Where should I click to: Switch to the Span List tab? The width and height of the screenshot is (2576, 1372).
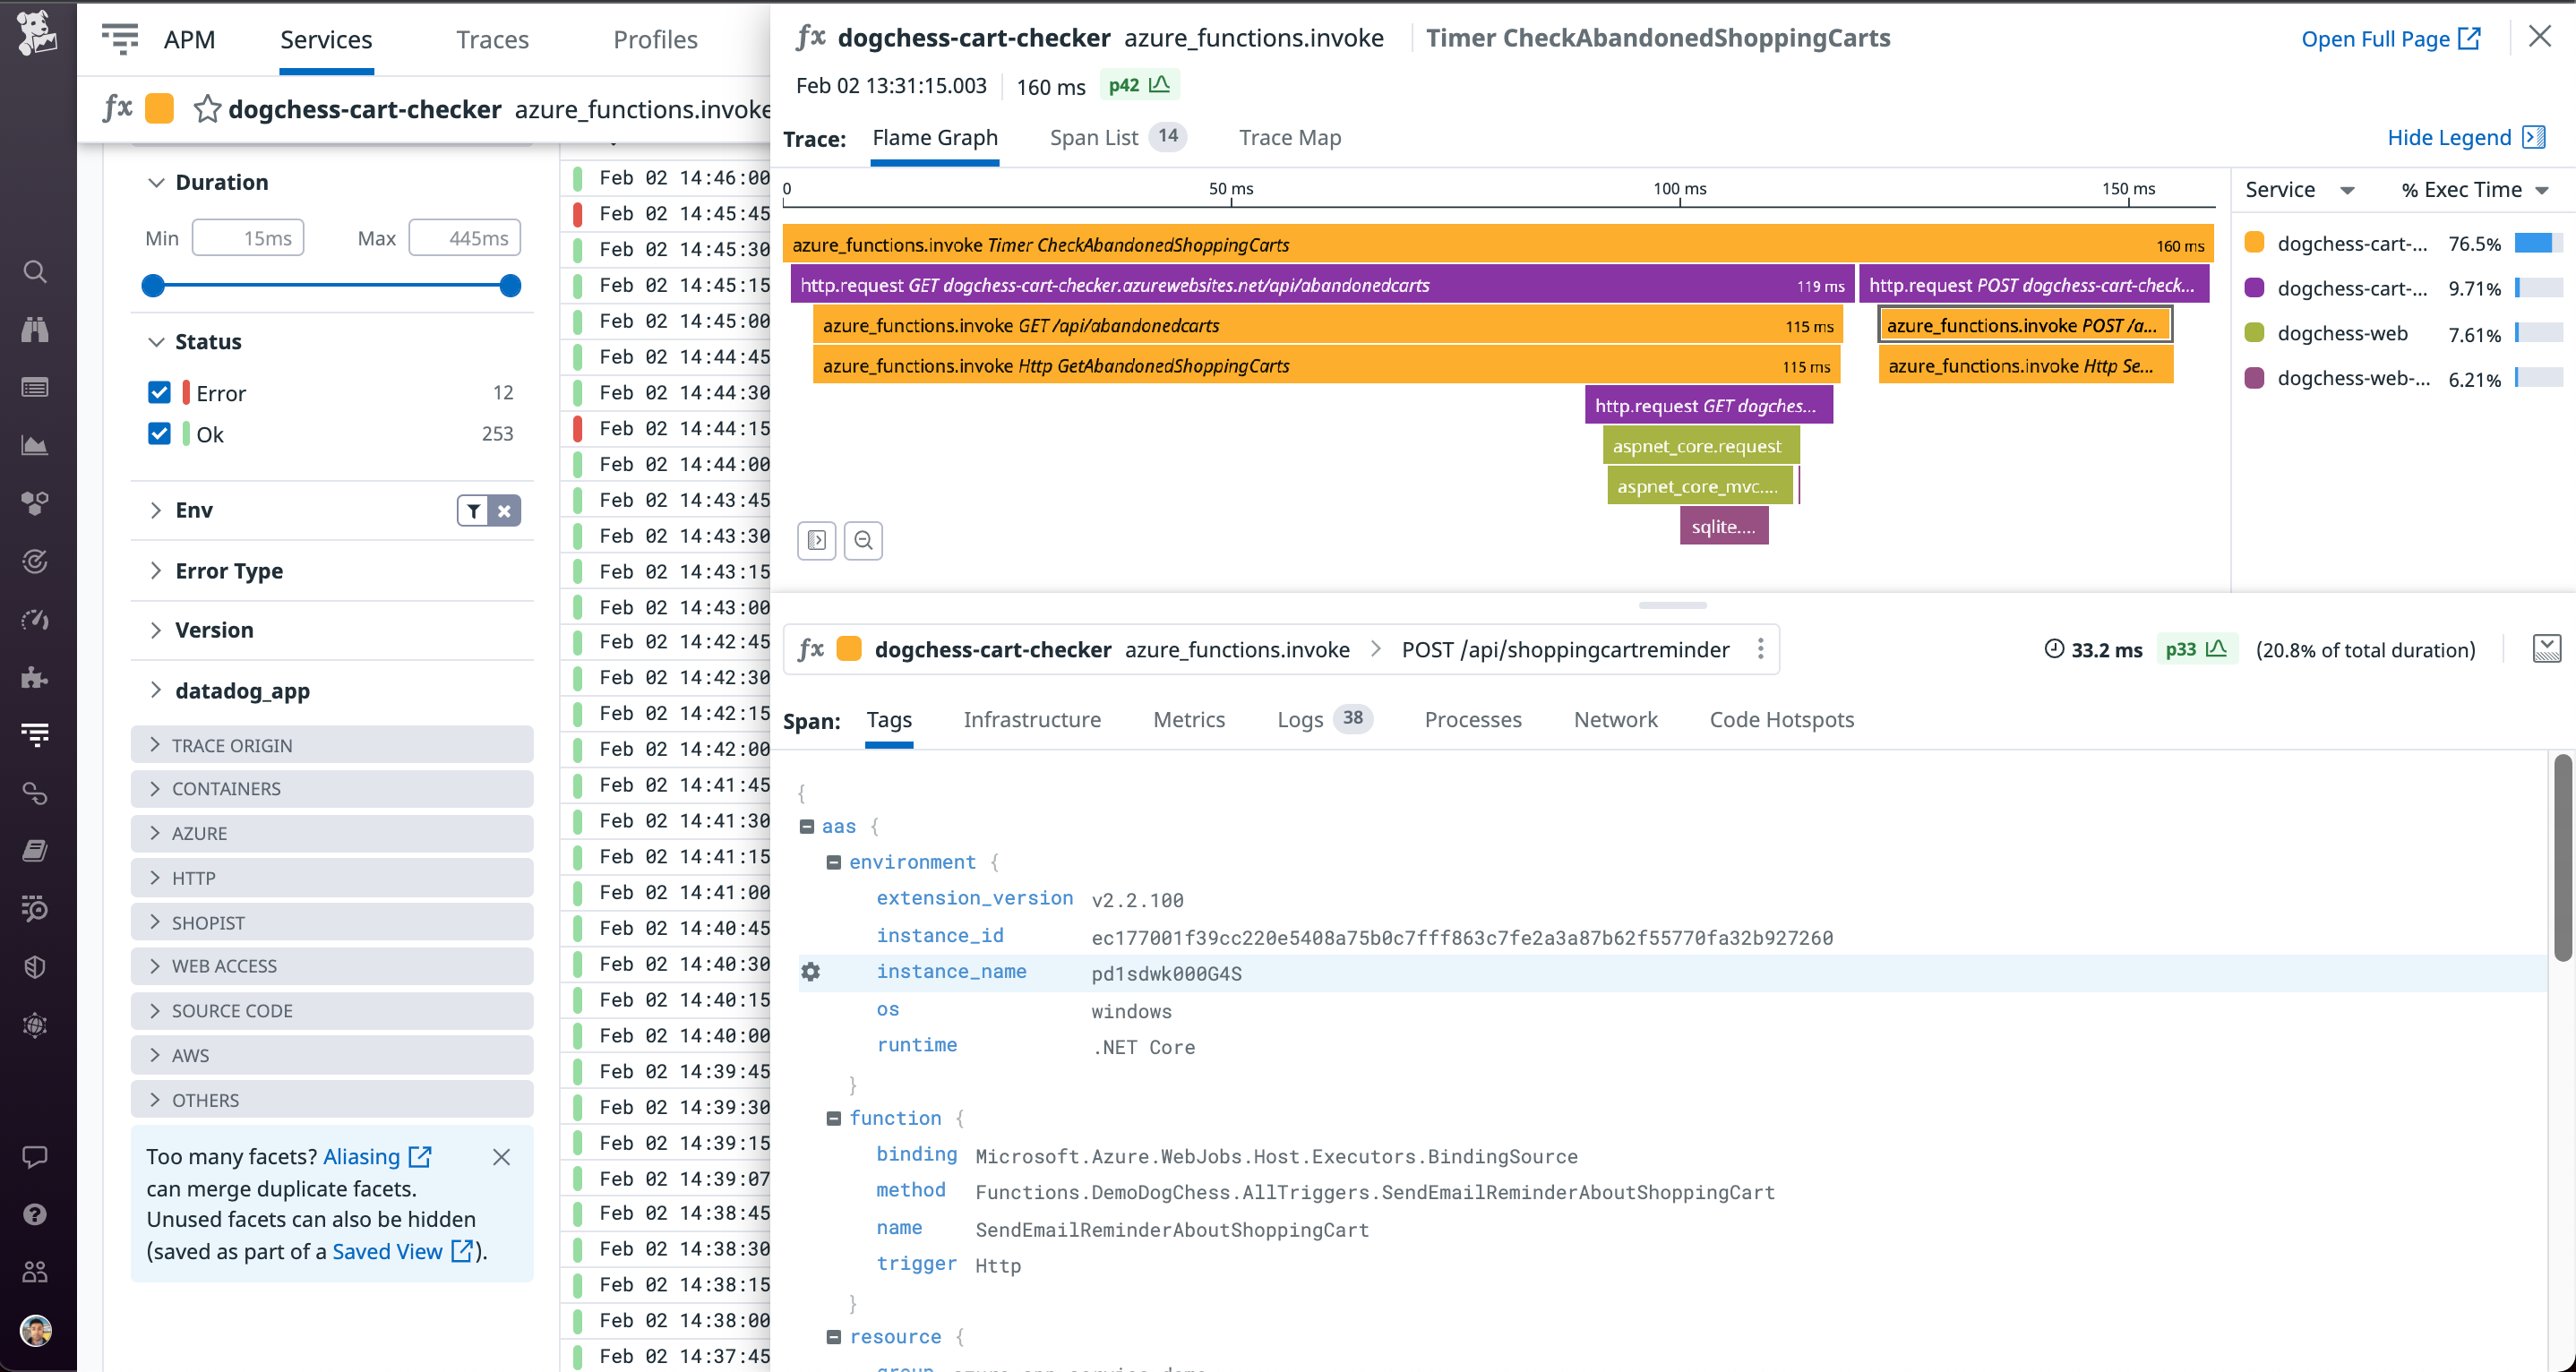pyautogui.click(x=1094, y=137)
